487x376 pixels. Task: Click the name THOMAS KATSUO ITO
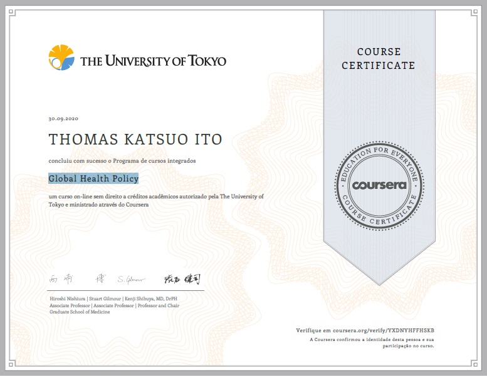[135, 139]
